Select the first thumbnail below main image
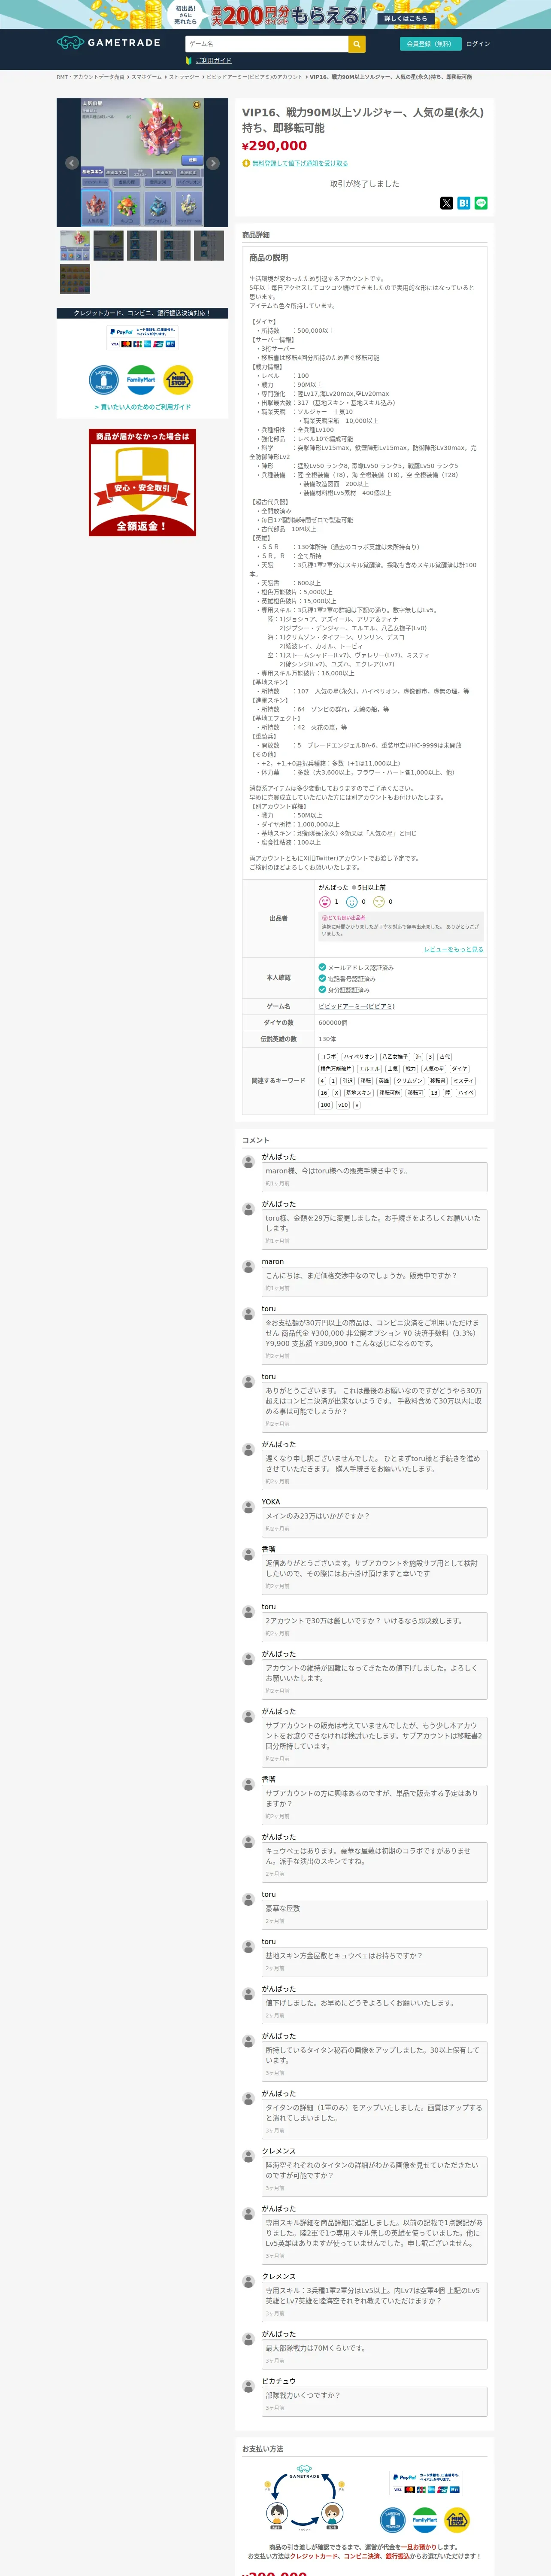This screenshot has width=551, height=2576. click(x=75, y=245)
